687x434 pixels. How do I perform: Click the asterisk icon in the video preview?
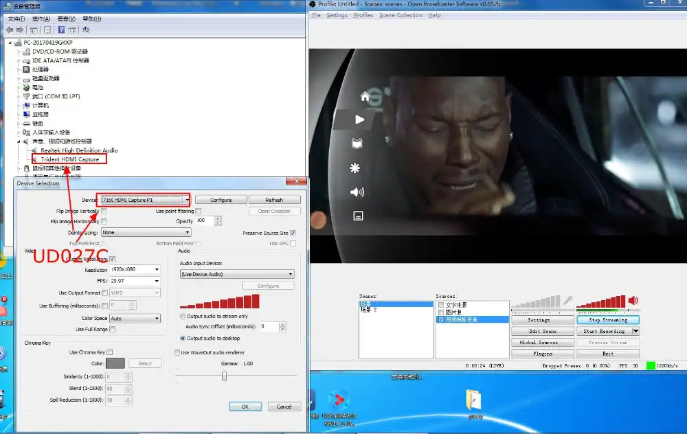pos(355,168)
